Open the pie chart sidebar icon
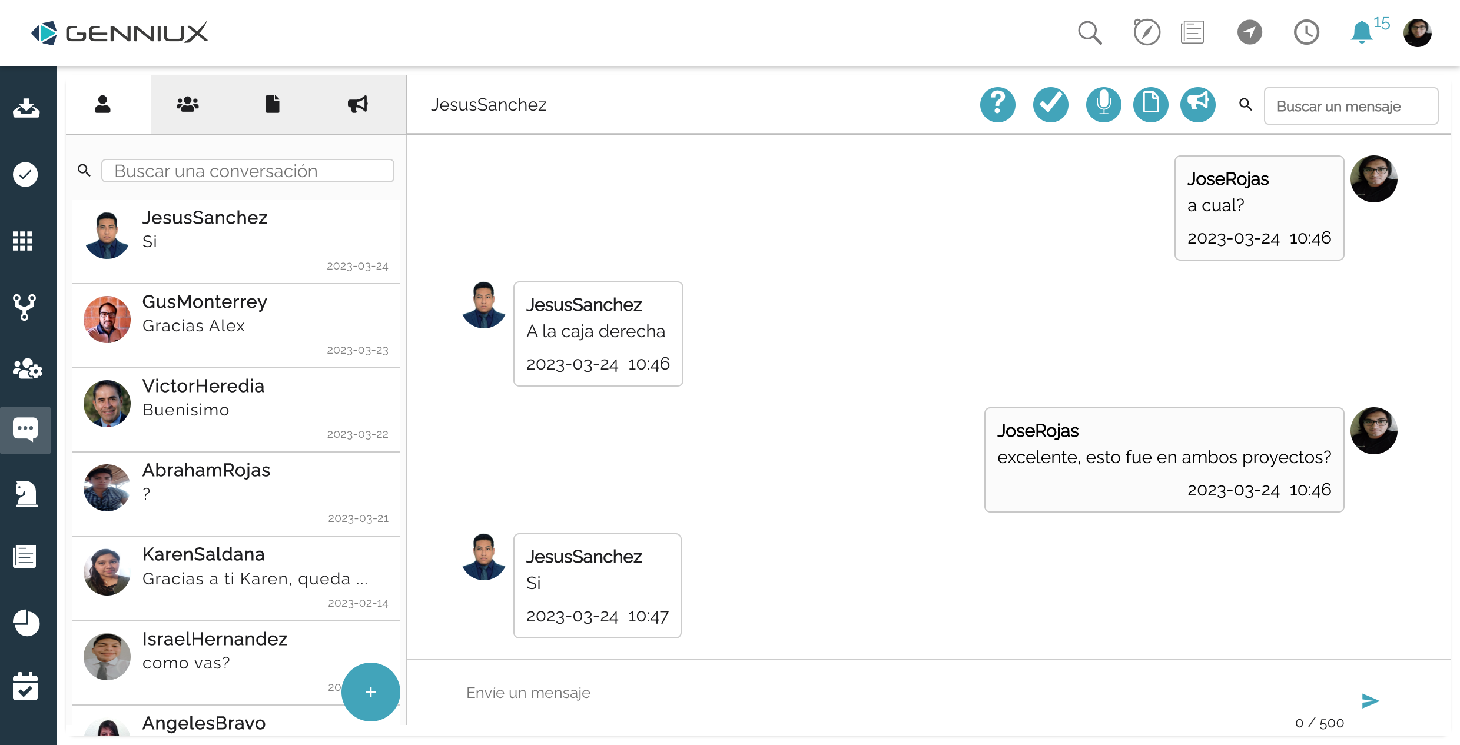1460x745 pixels. (x=25, y=623)
